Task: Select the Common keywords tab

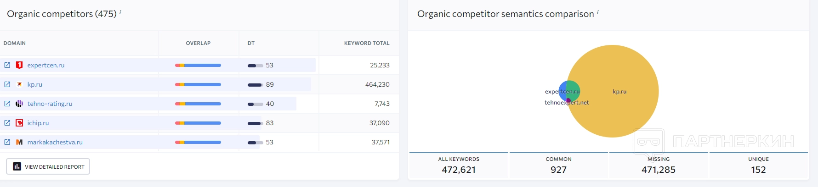Action: 558,165
